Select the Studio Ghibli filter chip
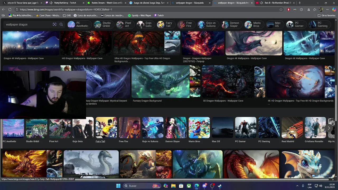 (x=104, y=25)
